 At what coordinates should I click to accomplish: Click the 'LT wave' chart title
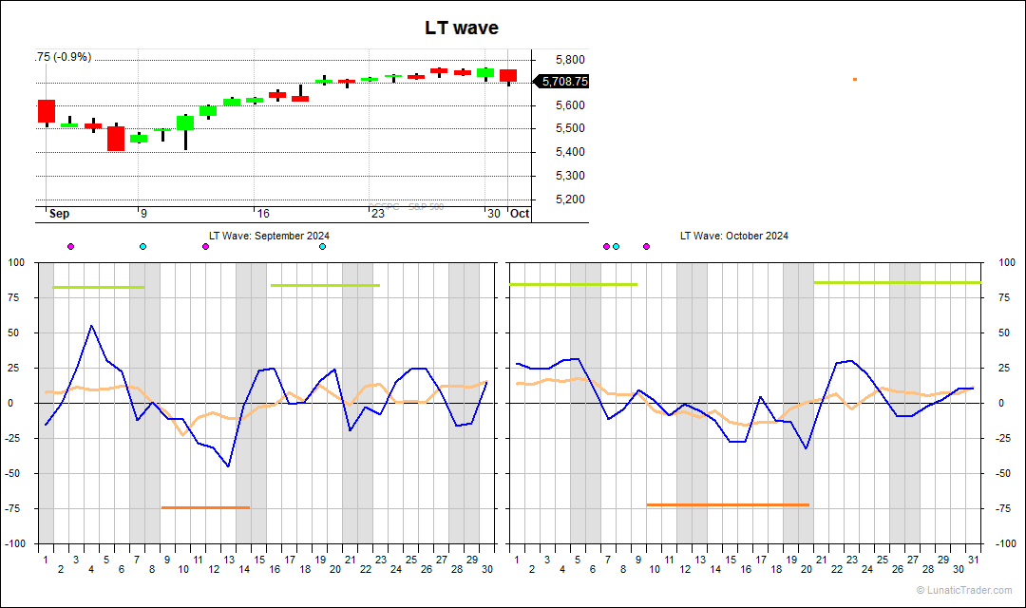pos(461,28)
